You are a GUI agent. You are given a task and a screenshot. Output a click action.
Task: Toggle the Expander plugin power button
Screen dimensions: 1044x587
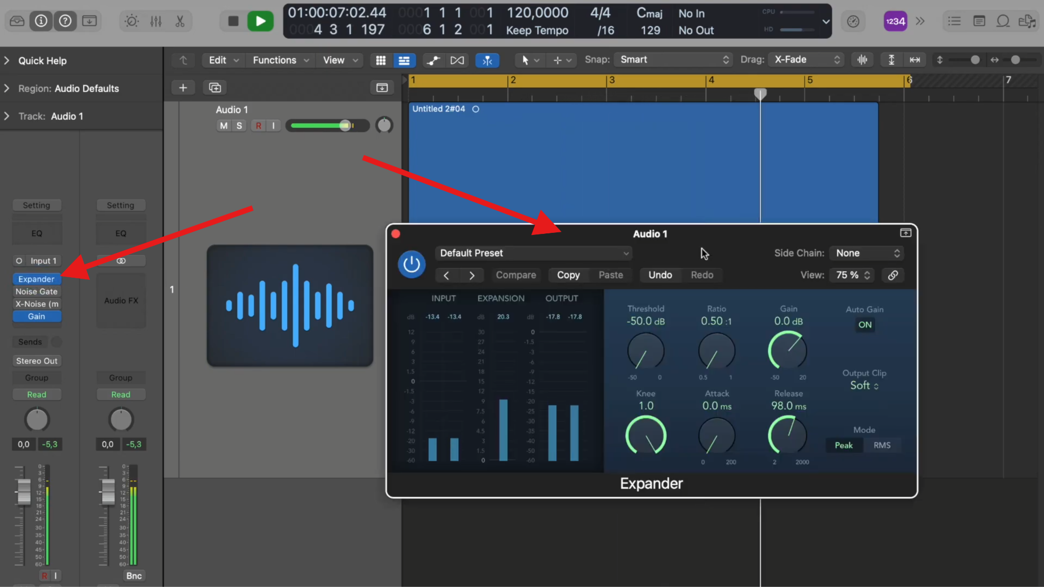coord(411,264)
